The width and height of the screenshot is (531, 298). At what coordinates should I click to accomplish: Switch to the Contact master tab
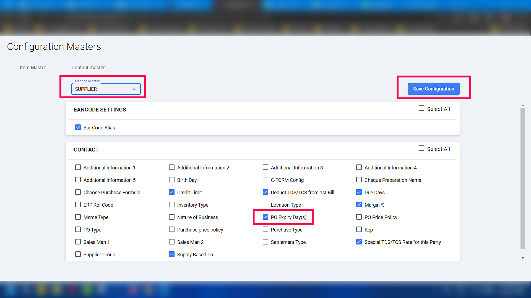pos(88,68)
